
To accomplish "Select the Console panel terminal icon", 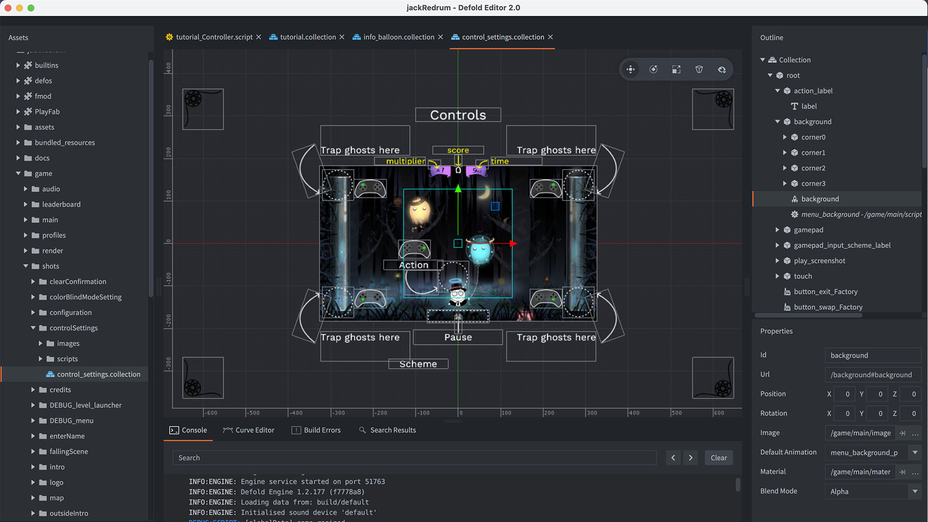I will click(x=174, y=430).
